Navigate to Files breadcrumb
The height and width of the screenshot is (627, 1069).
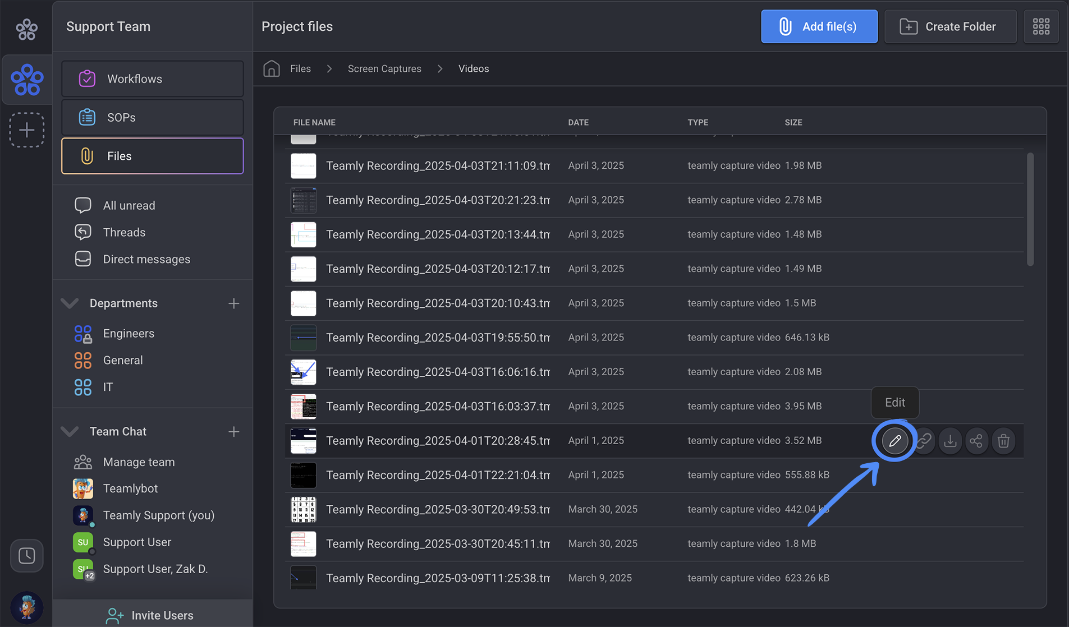300,68
